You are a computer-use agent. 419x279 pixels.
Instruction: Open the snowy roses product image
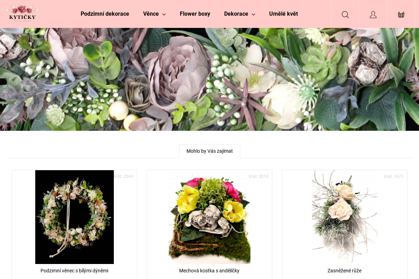pos(344,217)
